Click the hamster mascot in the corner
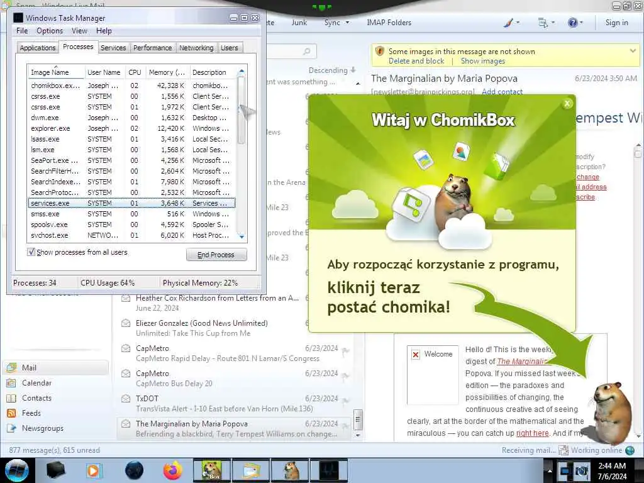Image resolution: width=644 pixels, height=483 pixels. pos(611,413)
